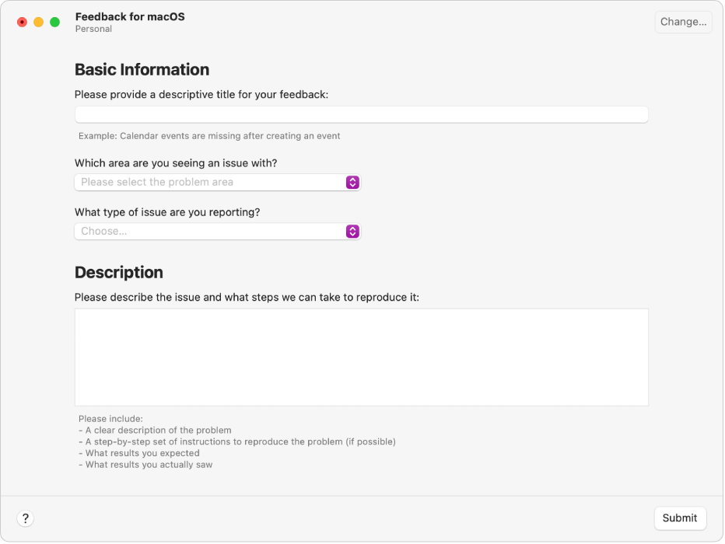Click the 'What type of issue are you reporting?' label
725x544 pixels.
click(178, 212)
